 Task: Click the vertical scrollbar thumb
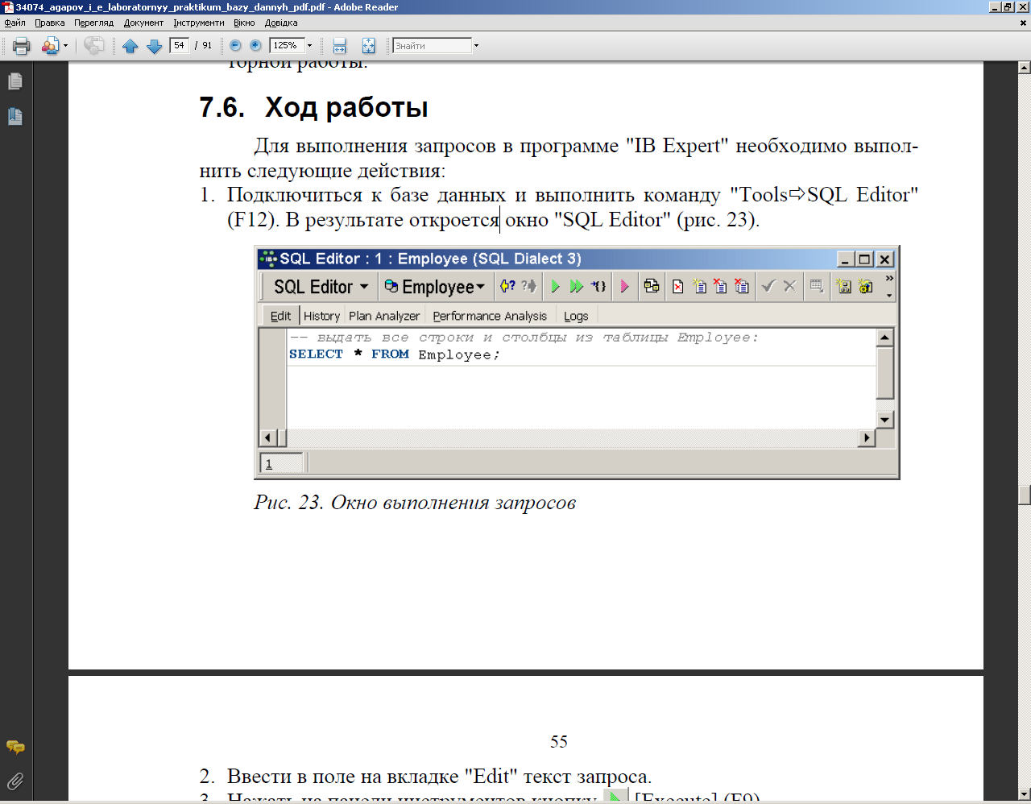tap(1024, 495)
